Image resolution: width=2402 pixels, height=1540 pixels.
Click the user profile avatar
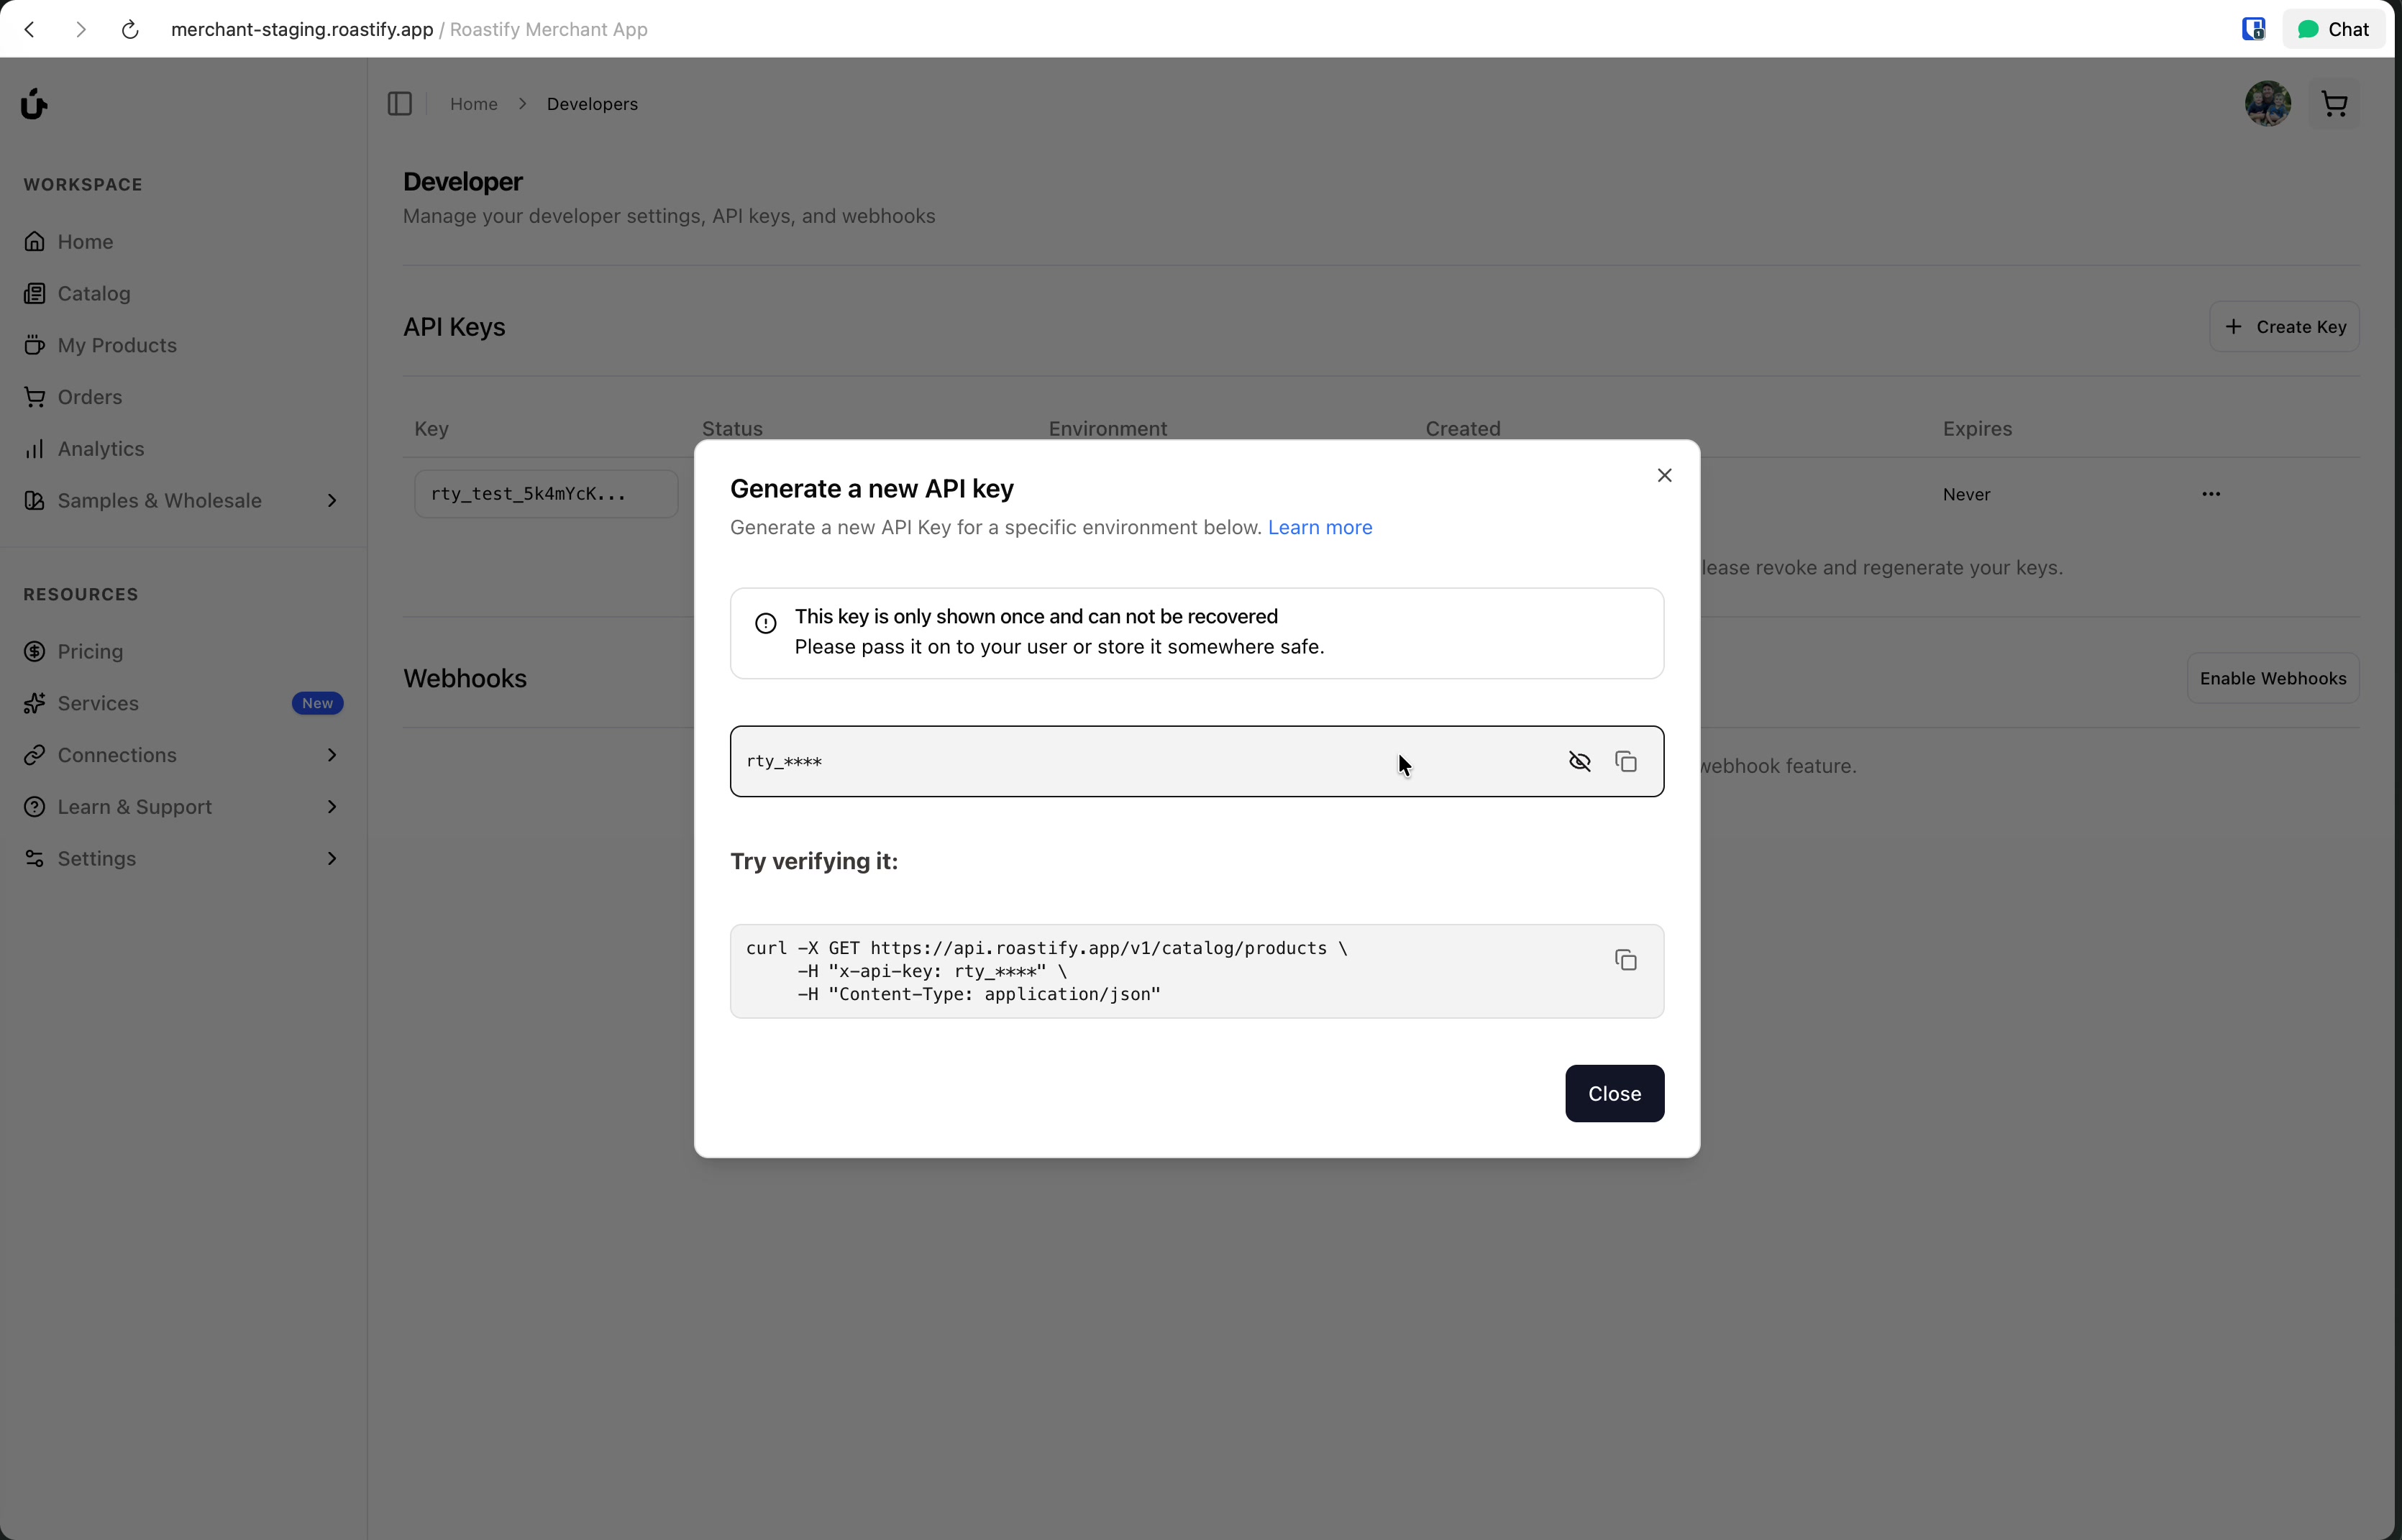coord(2267,104)
